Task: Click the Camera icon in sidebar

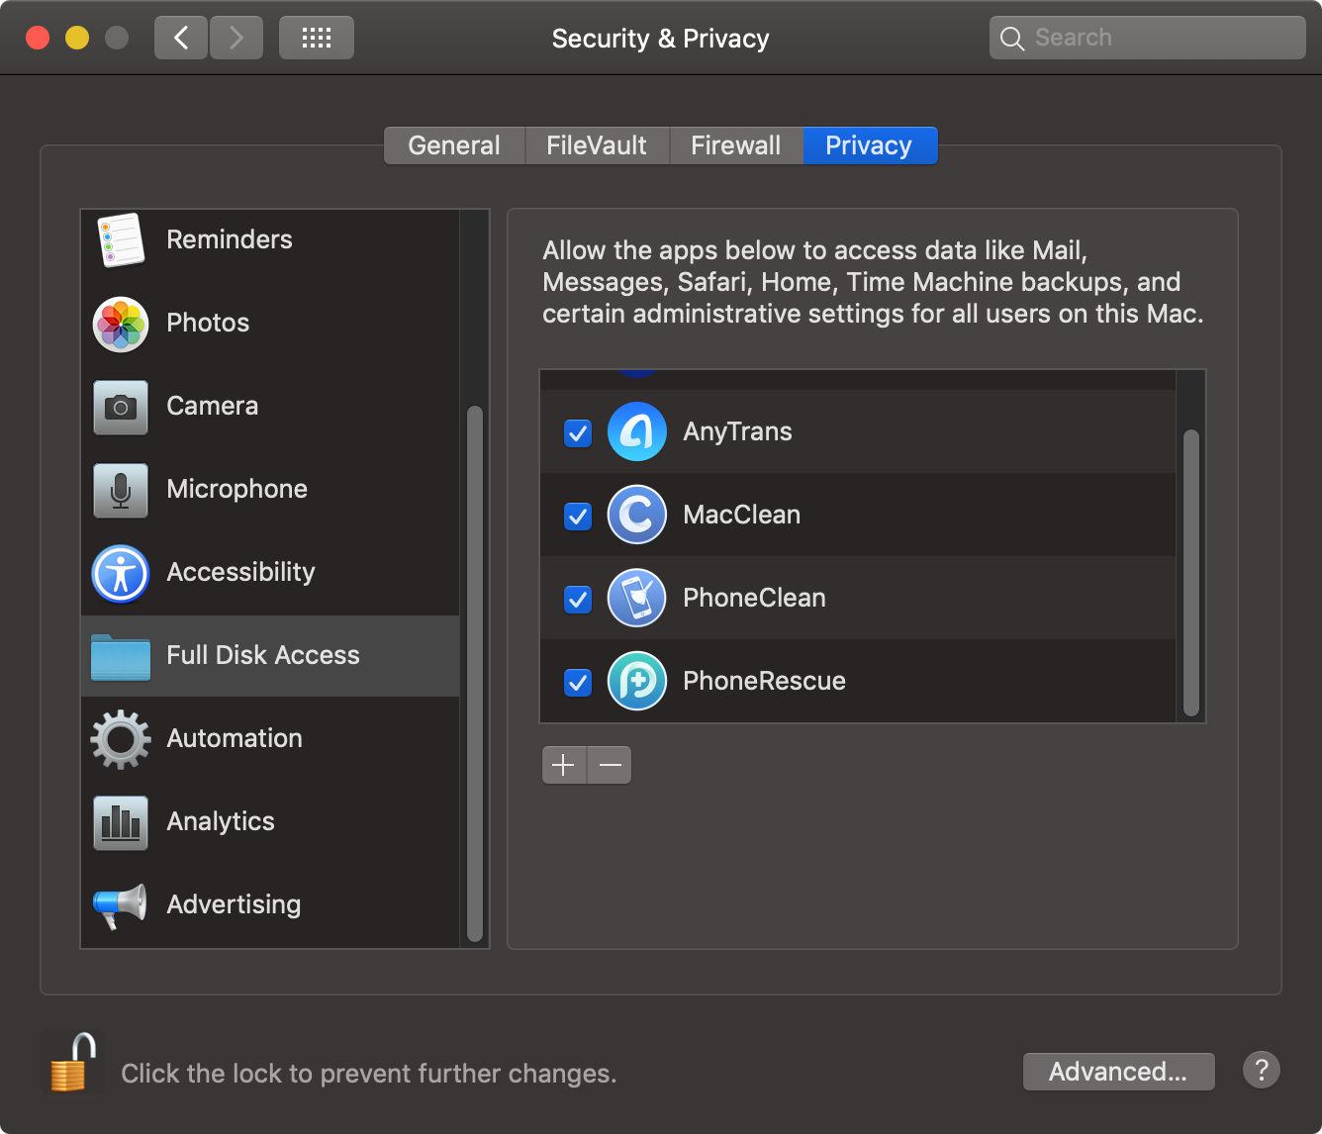Action: pos(121,407)
